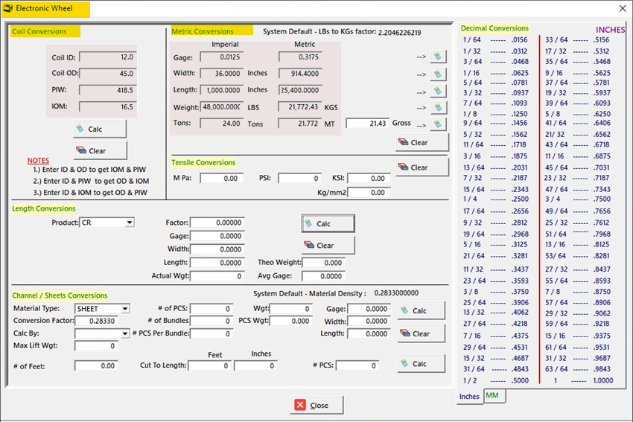Click the convert icon for the Weight row
Screen dimensions: 633x422
coord(438,108)
